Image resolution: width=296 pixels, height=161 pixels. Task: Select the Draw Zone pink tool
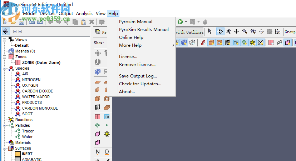tap(98, 117)
